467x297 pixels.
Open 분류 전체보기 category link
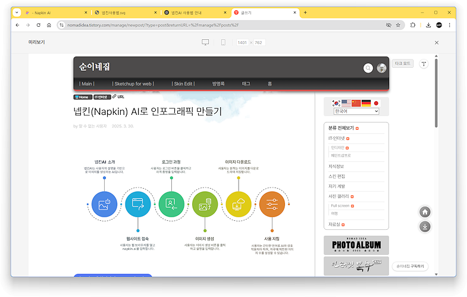point(341,128)
